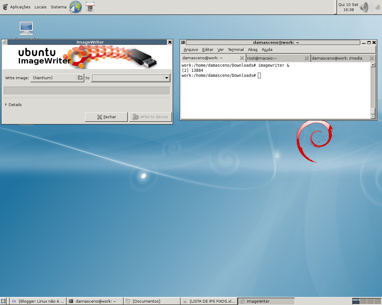382x305 pixels.
Task: Click the Write to device button
Action: [x=150, y=117]
